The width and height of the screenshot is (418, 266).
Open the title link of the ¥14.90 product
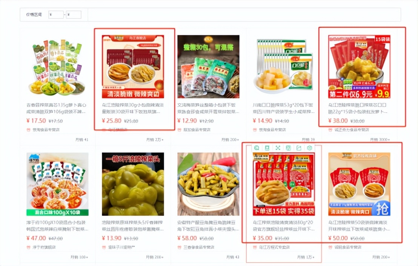(x=284, y=109)
